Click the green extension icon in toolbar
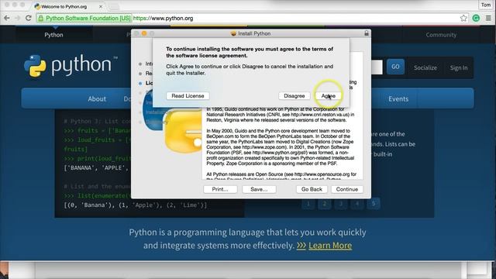The width and height of the screenshot is (496, 279). (476, 18)
